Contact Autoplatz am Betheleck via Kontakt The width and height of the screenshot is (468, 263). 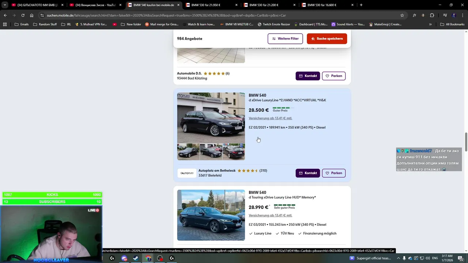pos(308,173)
